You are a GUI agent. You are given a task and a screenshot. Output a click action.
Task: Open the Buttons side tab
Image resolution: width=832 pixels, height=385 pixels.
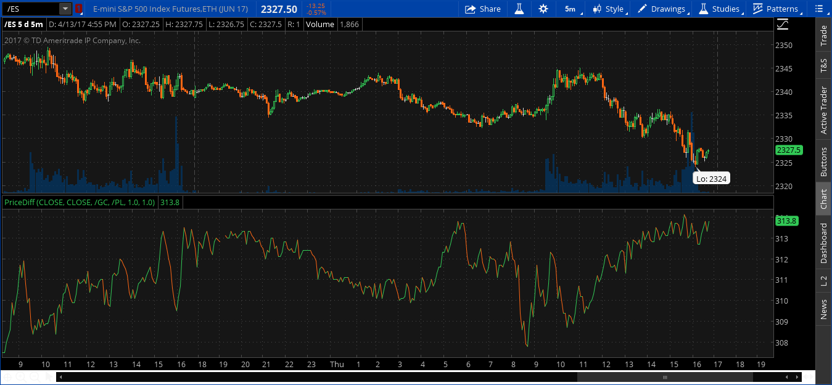[x=823, y=162]
